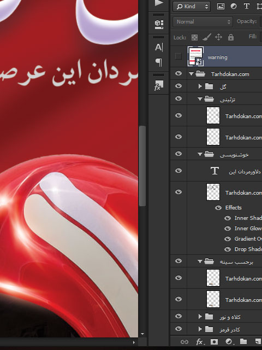262x350 pixels.
Task: Select the T thumbnail of text layer
Action: click(215, 171)
